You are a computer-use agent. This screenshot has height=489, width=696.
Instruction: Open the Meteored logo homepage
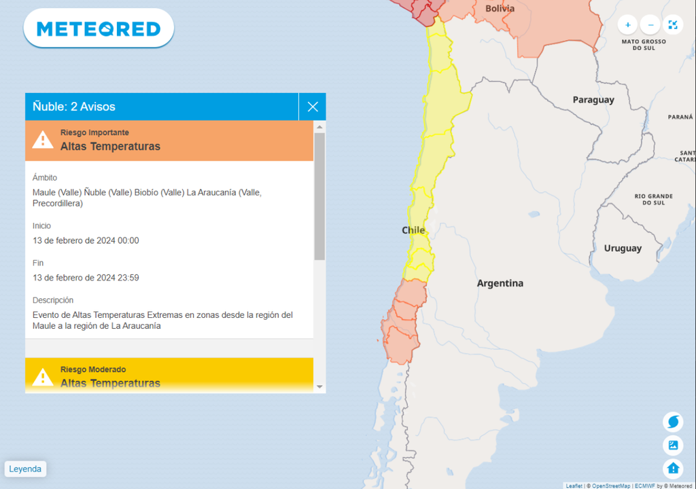[x=99, y=29]
